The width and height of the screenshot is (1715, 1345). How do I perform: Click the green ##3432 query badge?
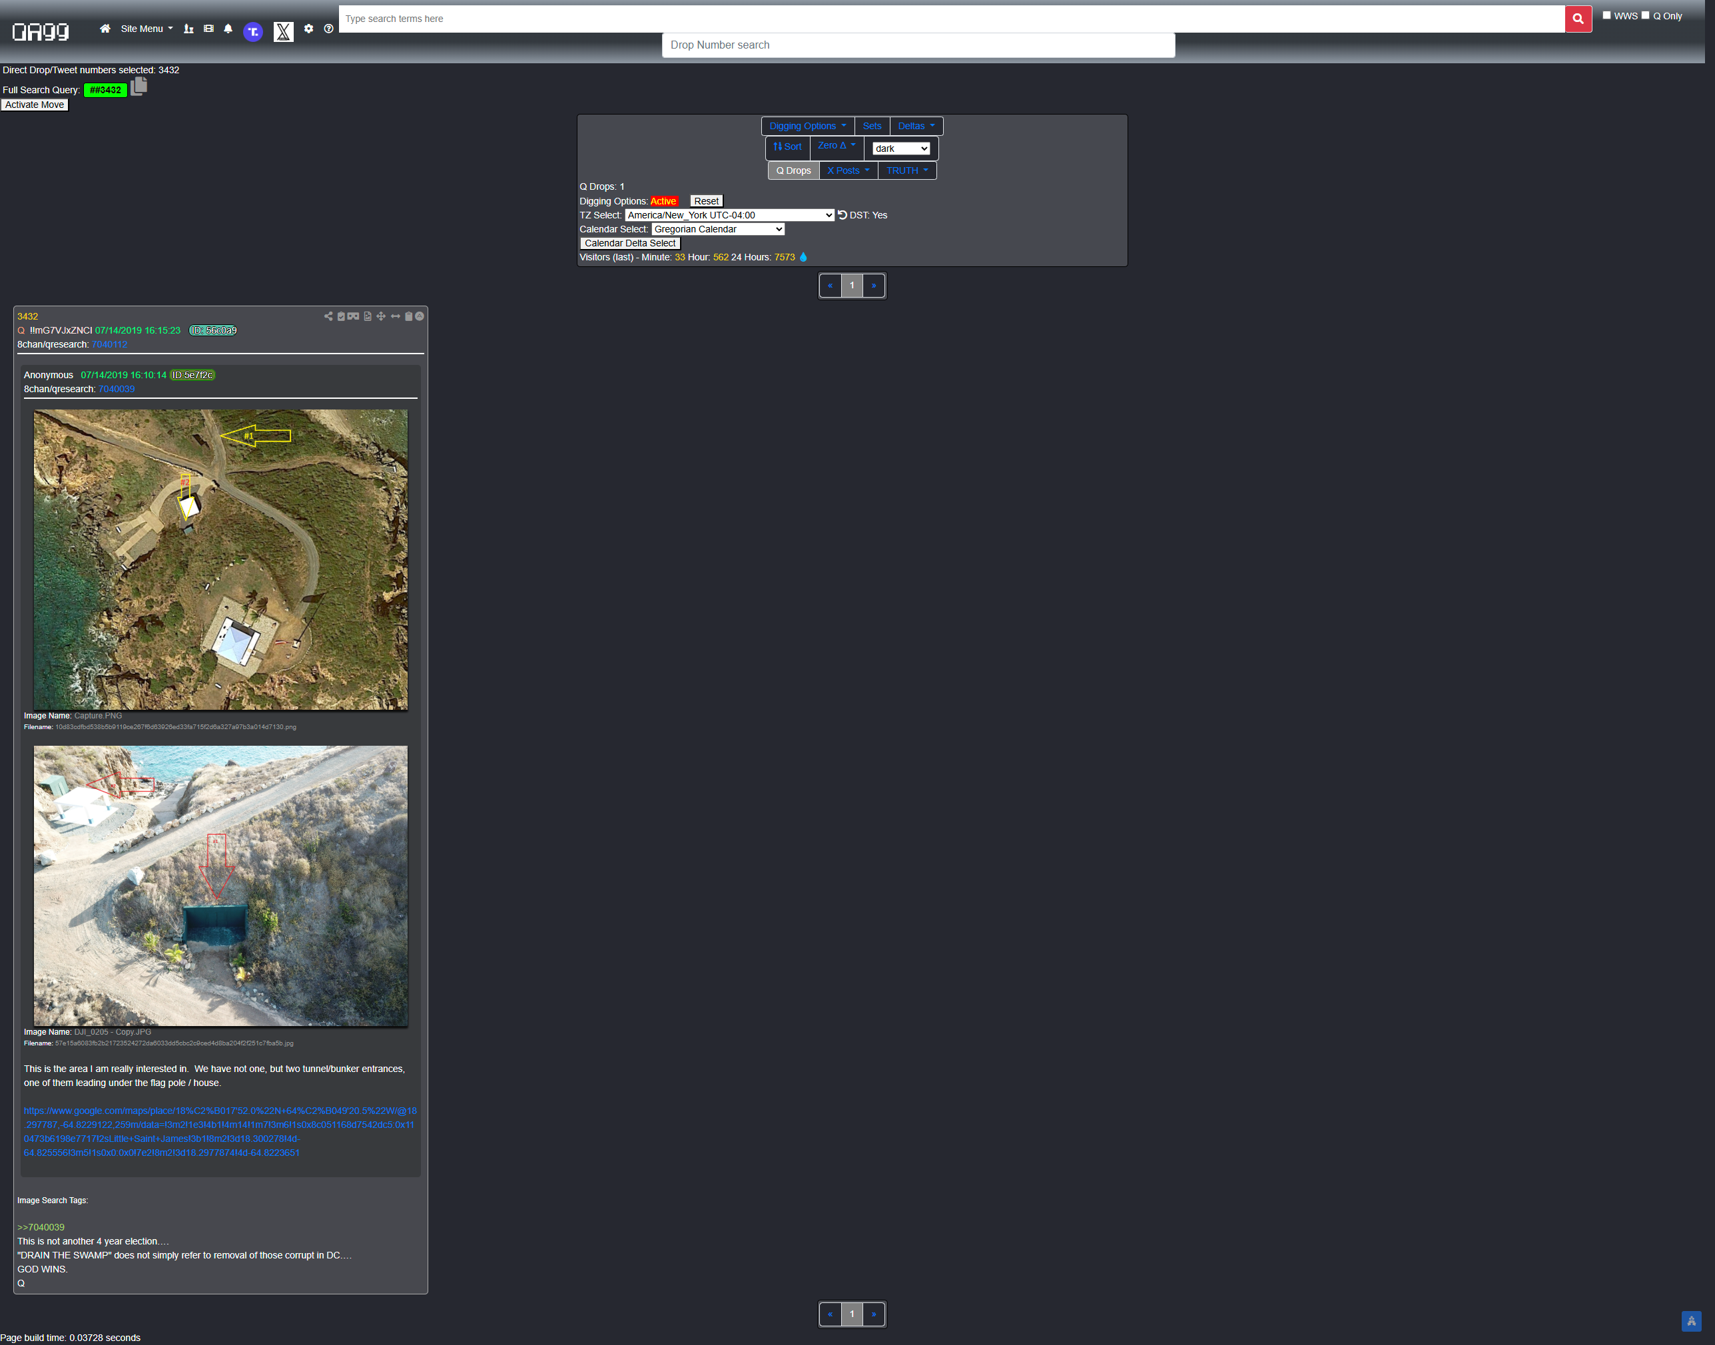pos(105,90)
